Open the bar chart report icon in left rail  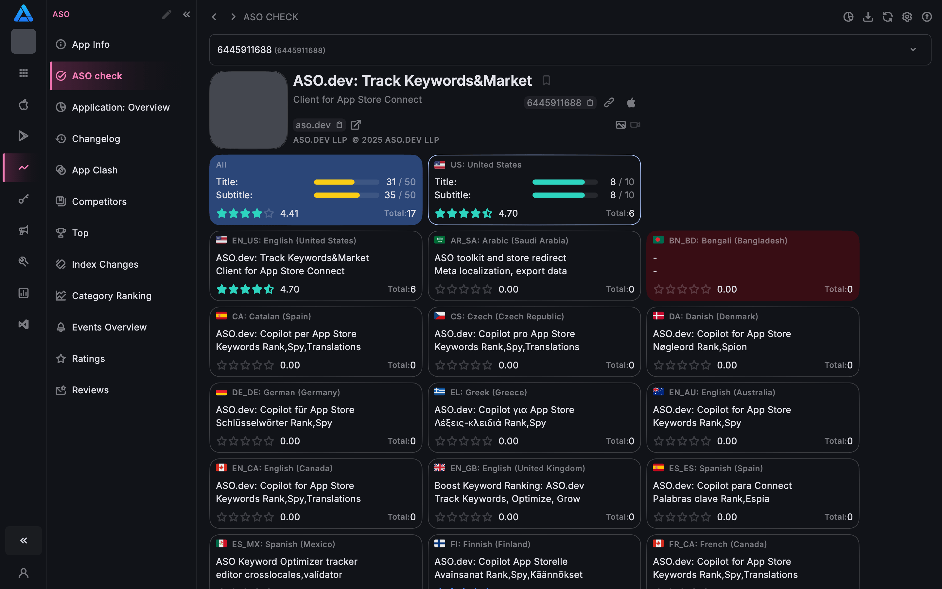pyautogui.click(x=23, y=293)
